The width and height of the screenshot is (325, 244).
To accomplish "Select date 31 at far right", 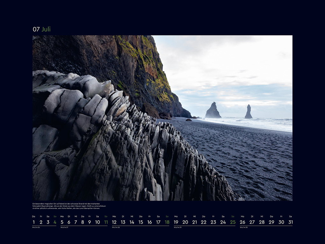I will (290, 222).
